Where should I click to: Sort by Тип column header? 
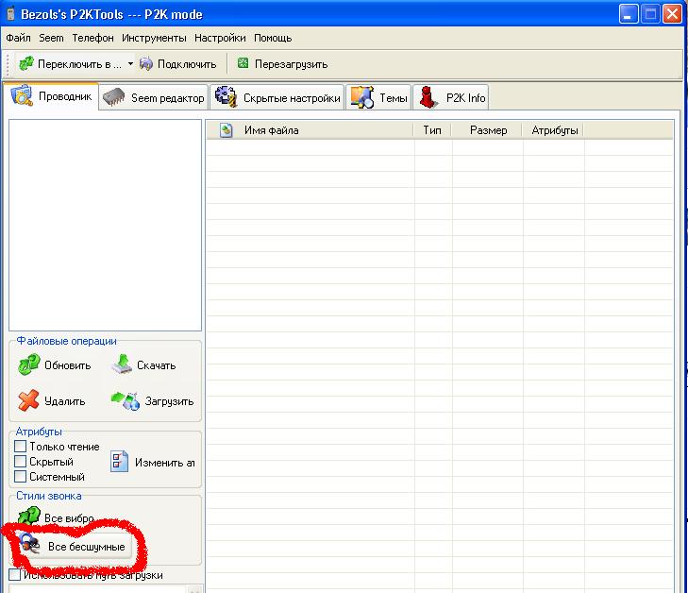tap(432, 130)
